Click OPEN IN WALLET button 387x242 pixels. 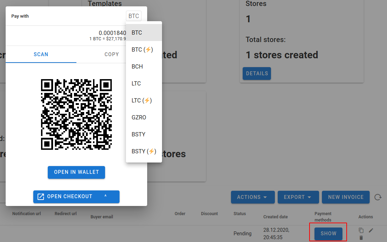pyautogui.click(x=76, y=172)
